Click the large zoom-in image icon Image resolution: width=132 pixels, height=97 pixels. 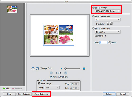[84, 68]
